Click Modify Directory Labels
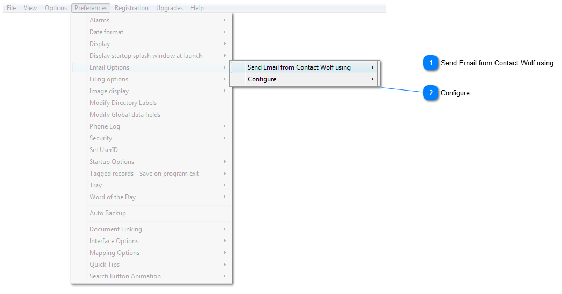The width and height of the screenshot is (562, 294). [x=152, y=103]
